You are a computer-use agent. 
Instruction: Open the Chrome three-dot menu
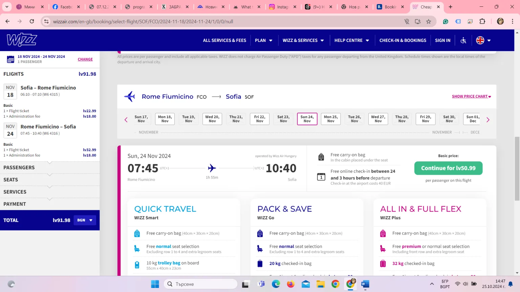(x=513, y=21)
